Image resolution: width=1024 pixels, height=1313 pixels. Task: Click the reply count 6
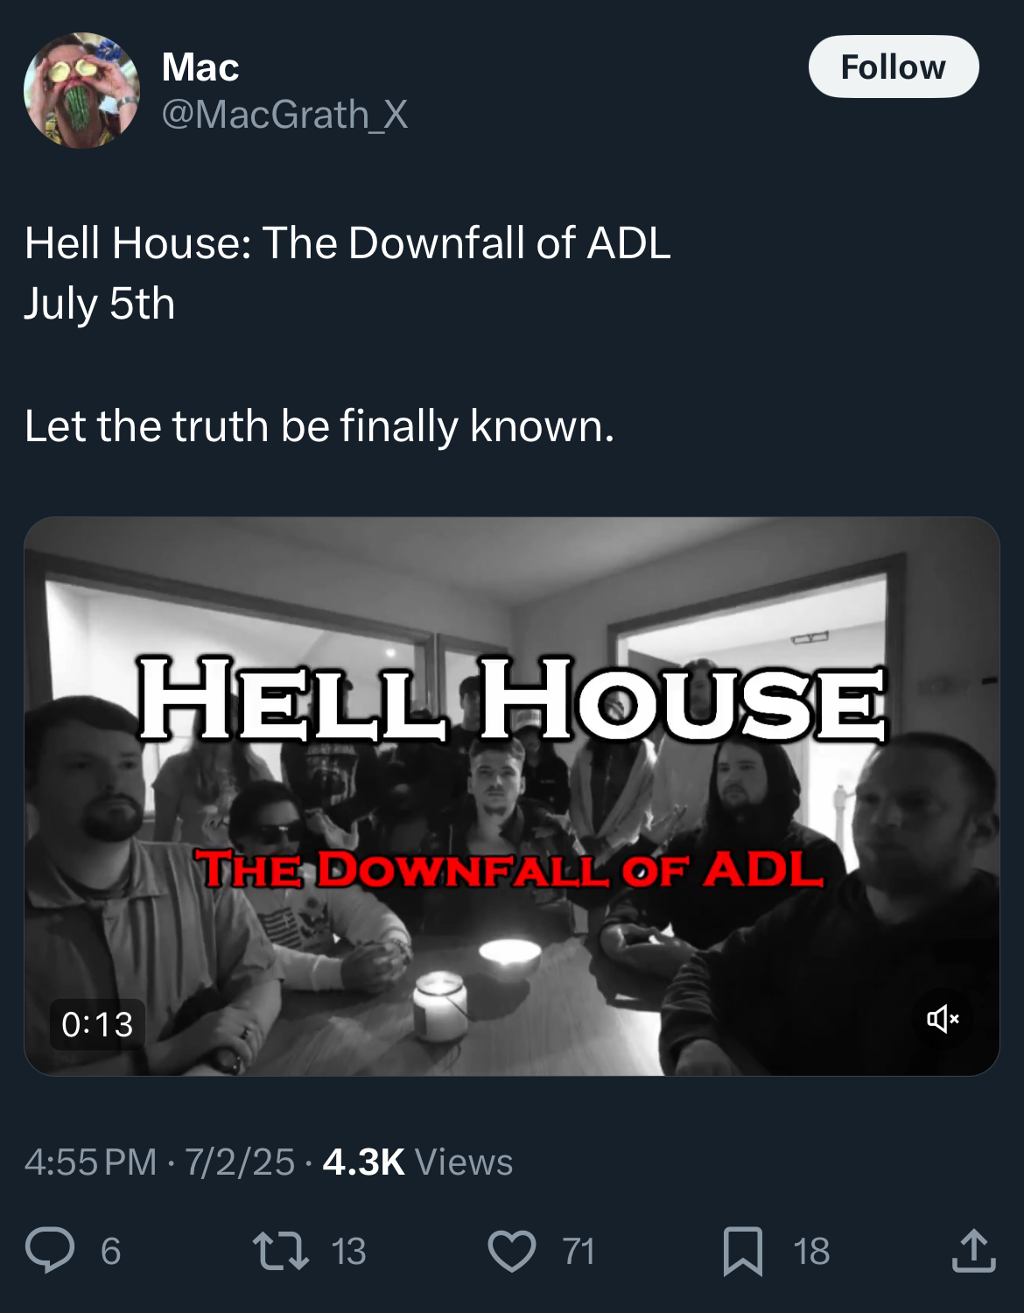click(x=110, y=1251)
